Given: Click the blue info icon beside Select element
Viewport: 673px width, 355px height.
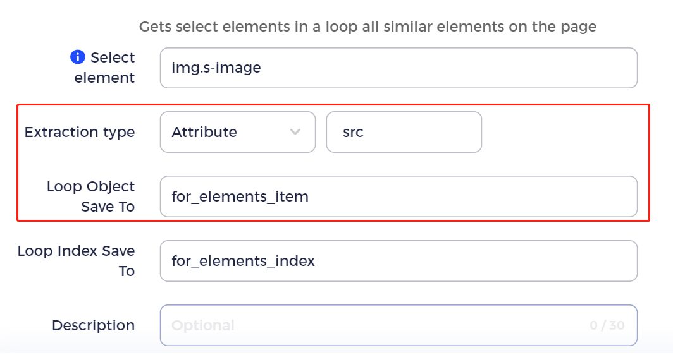Looking at the screenshot, I should (77, 57).
